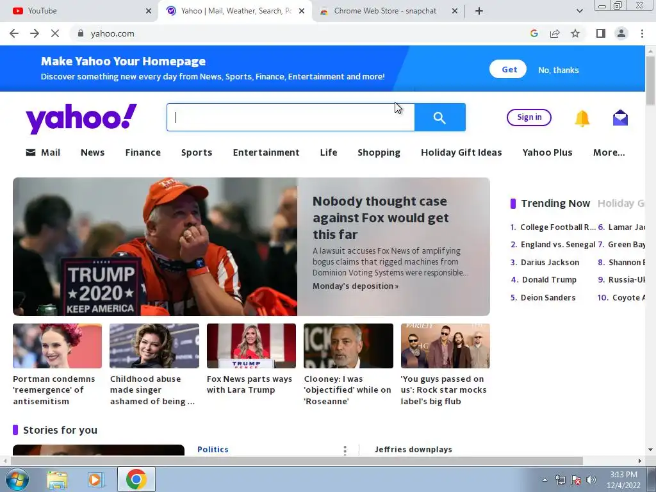The width and height of the screenshot is (656, 492).
Task: Open trending topic Darius Jackson
Action: (550, 262)
